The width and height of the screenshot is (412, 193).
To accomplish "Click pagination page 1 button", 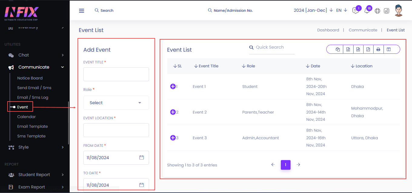I will 286,165.
